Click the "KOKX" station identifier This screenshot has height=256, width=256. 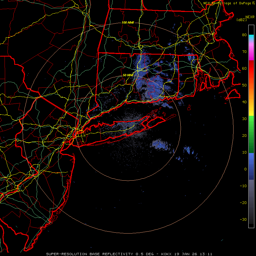pos(166,254)
